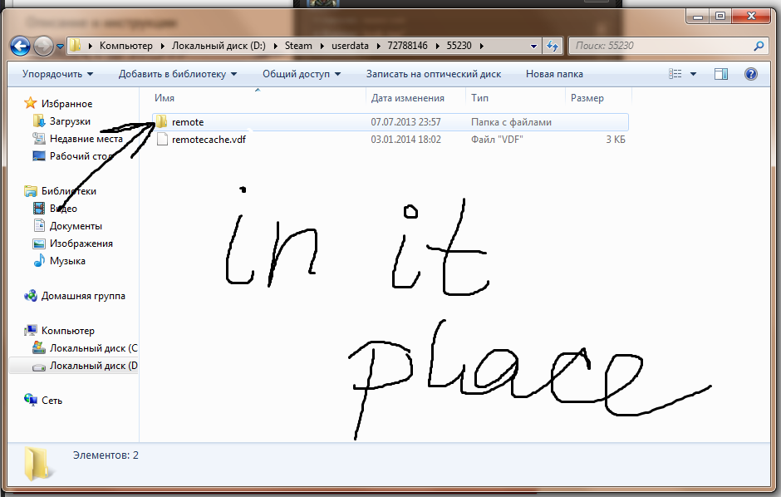Open Локальный диск (C drive
Screen dimensions: 781x497
[x=94, y=347]
